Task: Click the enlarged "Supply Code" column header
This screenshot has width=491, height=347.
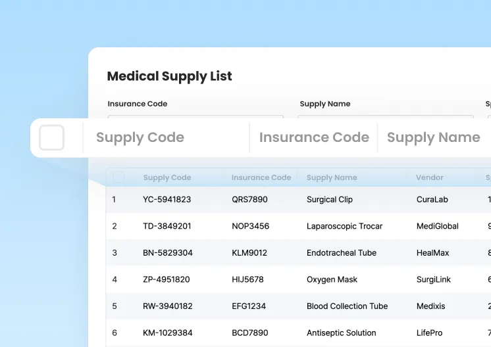Action: click(x=140, y=138)
